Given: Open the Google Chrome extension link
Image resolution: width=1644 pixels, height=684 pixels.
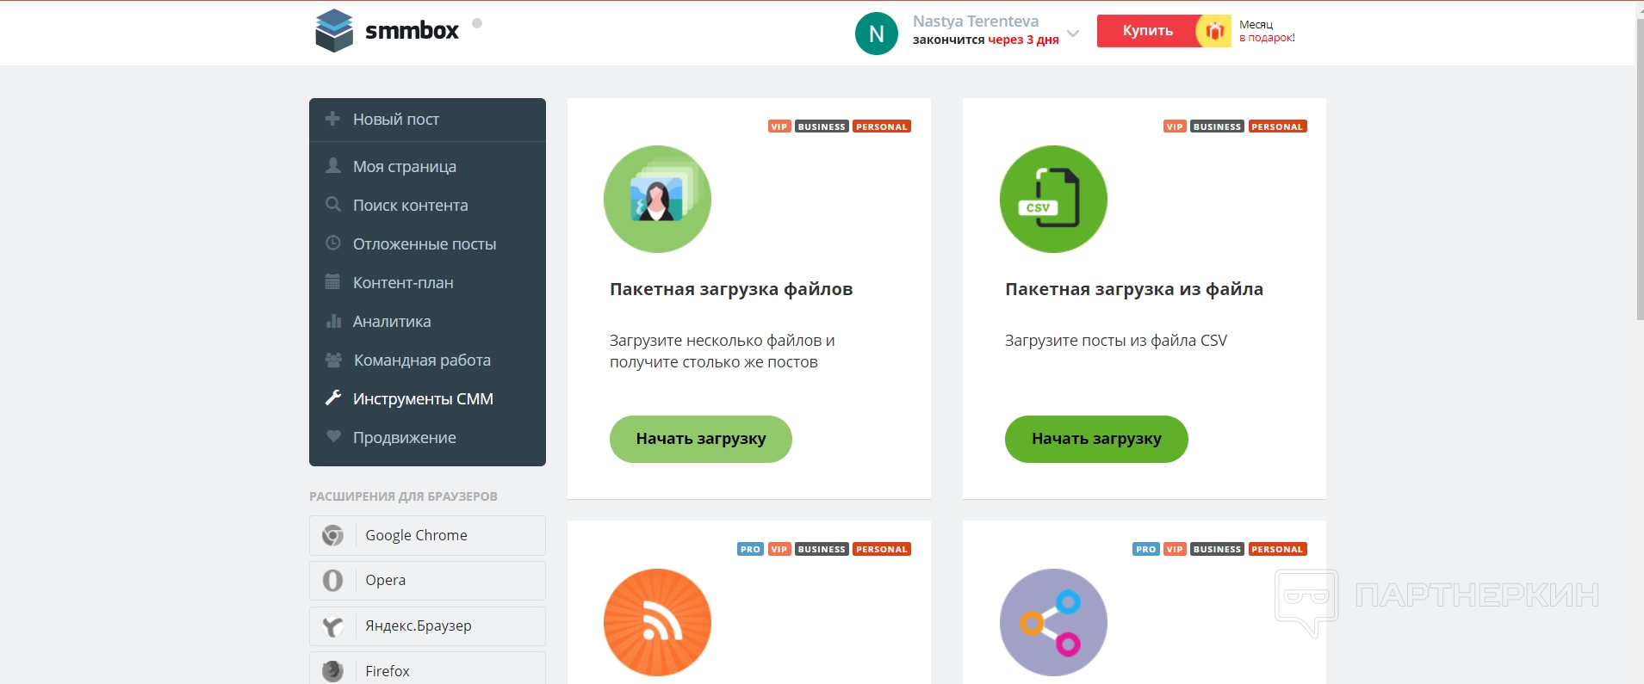Looking at the screenshot, I should click(427, 535).
